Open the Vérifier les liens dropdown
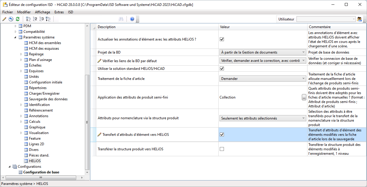Image resolution: width=367 pixels, height=187 pixels. [x=263, y=61]
